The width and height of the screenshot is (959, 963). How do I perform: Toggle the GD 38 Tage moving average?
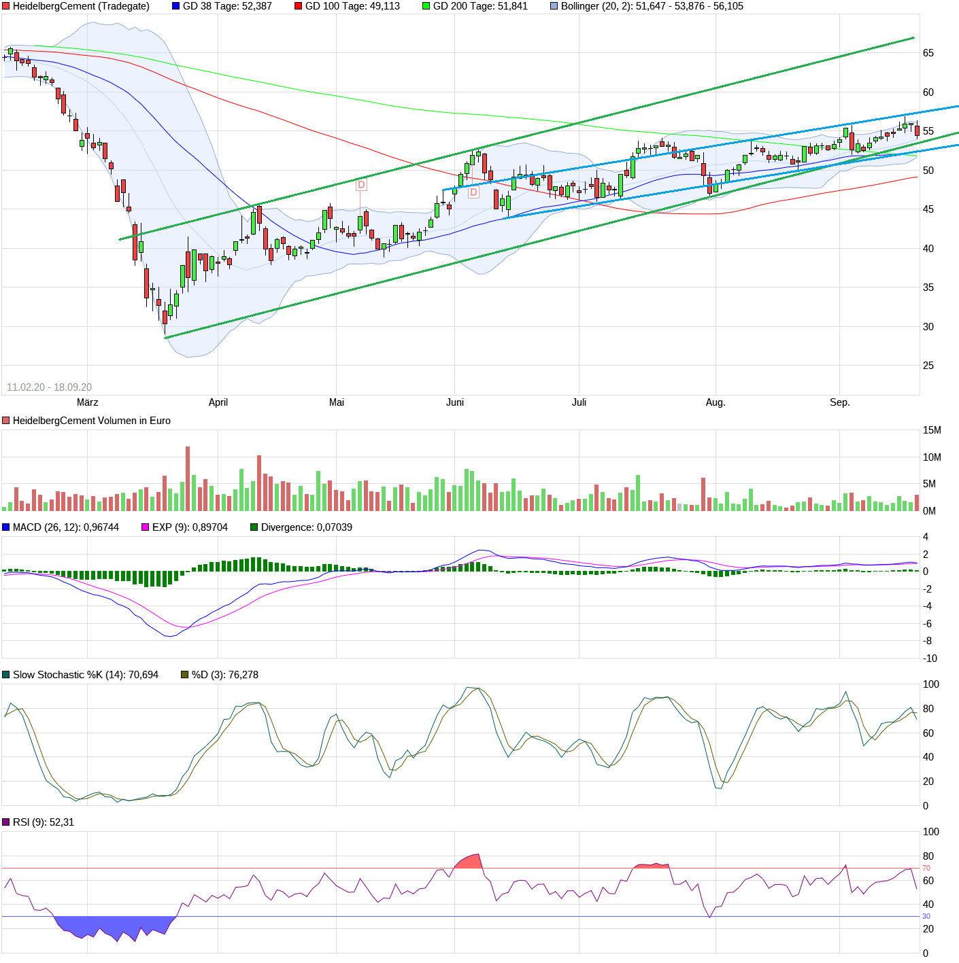[x=175, y=7]
